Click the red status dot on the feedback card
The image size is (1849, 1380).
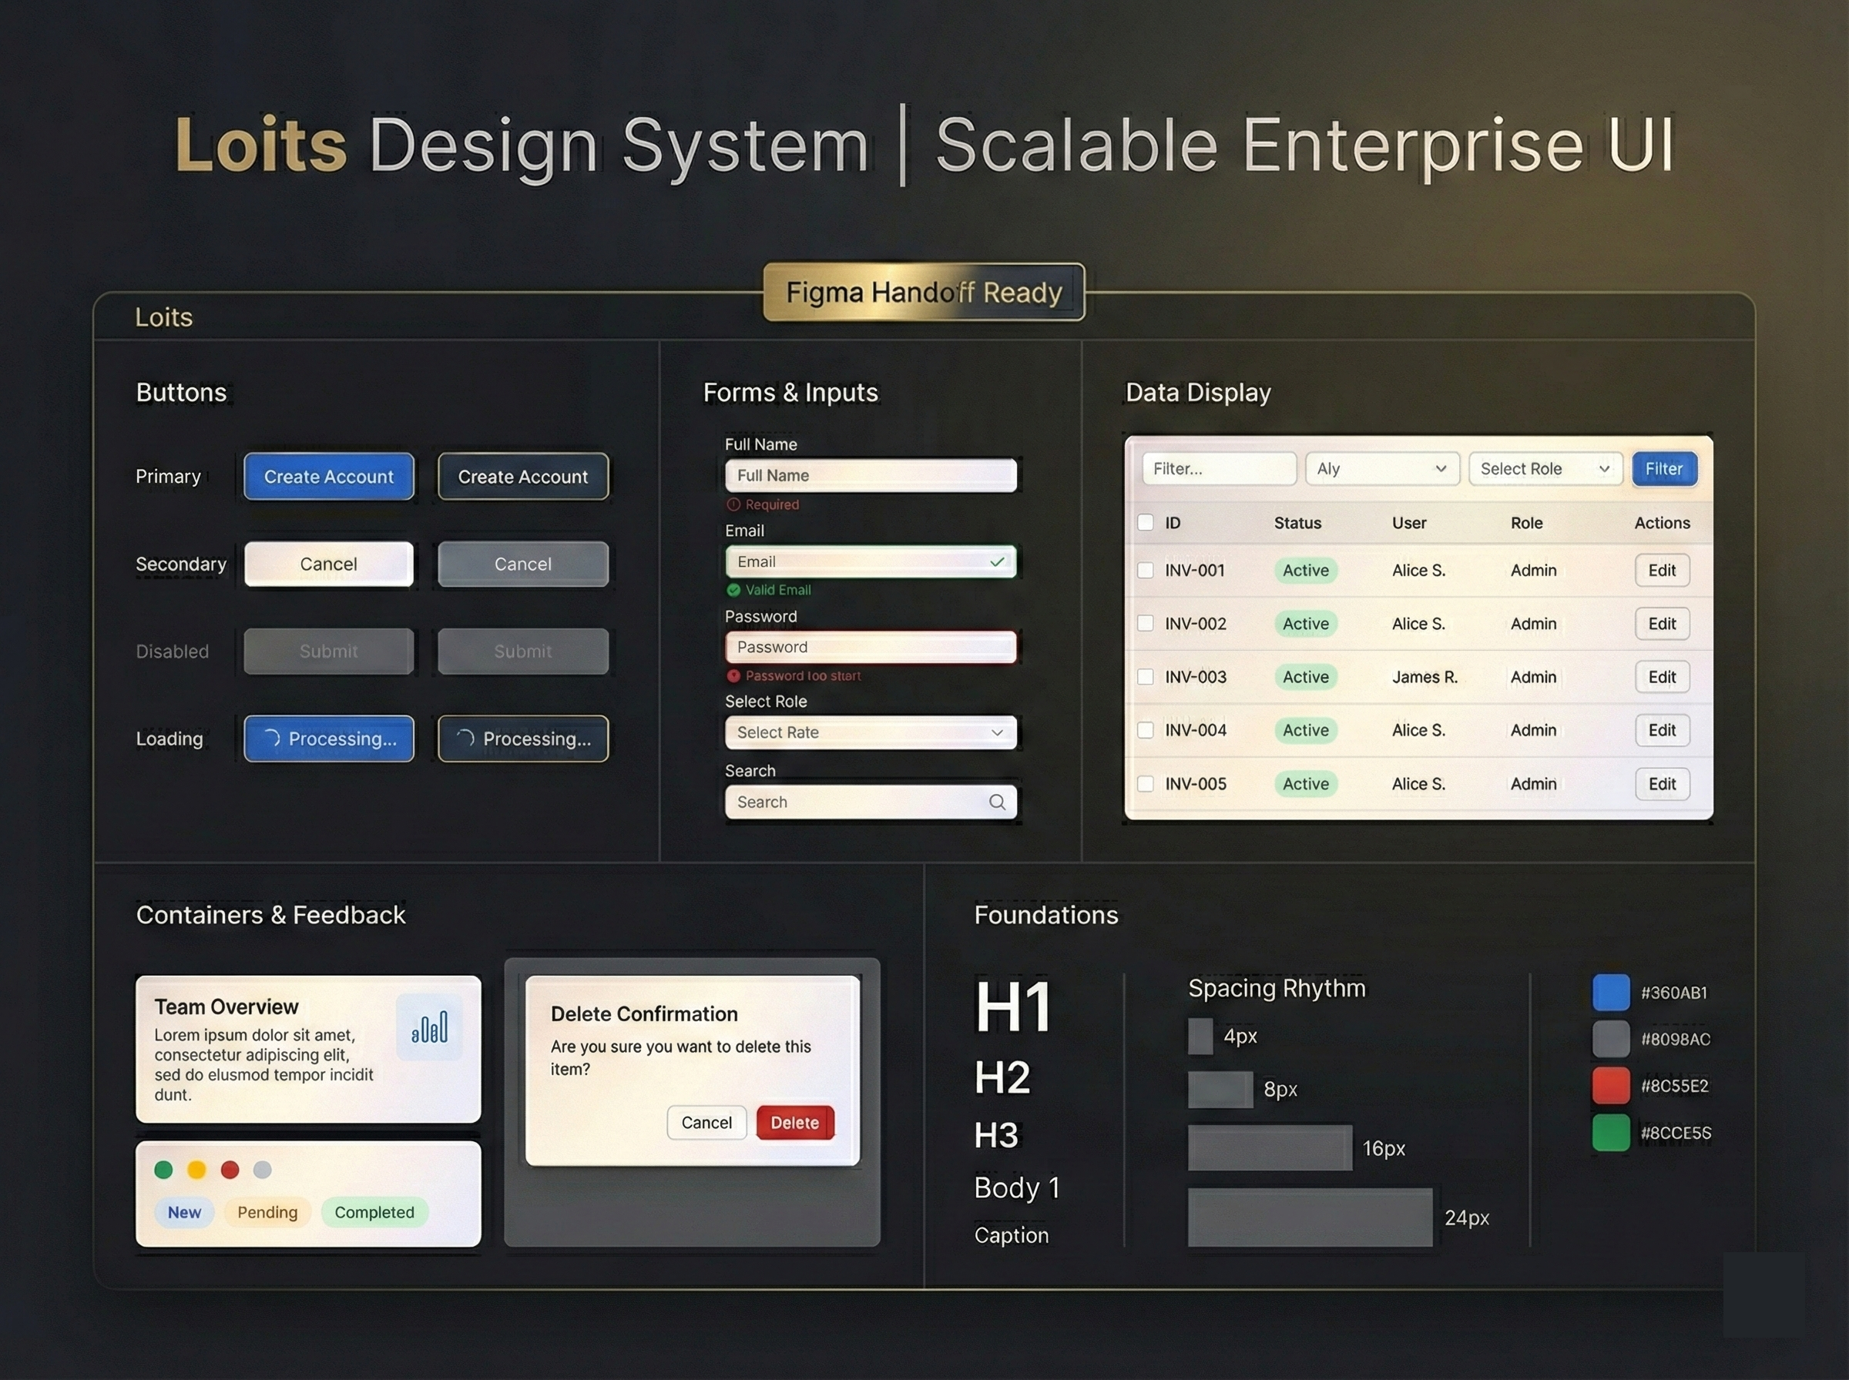(x=229, y=1171)
